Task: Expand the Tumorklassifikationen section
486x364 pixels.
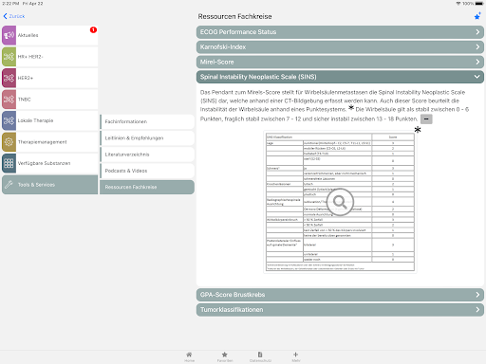Action: [x=340, y=310]
